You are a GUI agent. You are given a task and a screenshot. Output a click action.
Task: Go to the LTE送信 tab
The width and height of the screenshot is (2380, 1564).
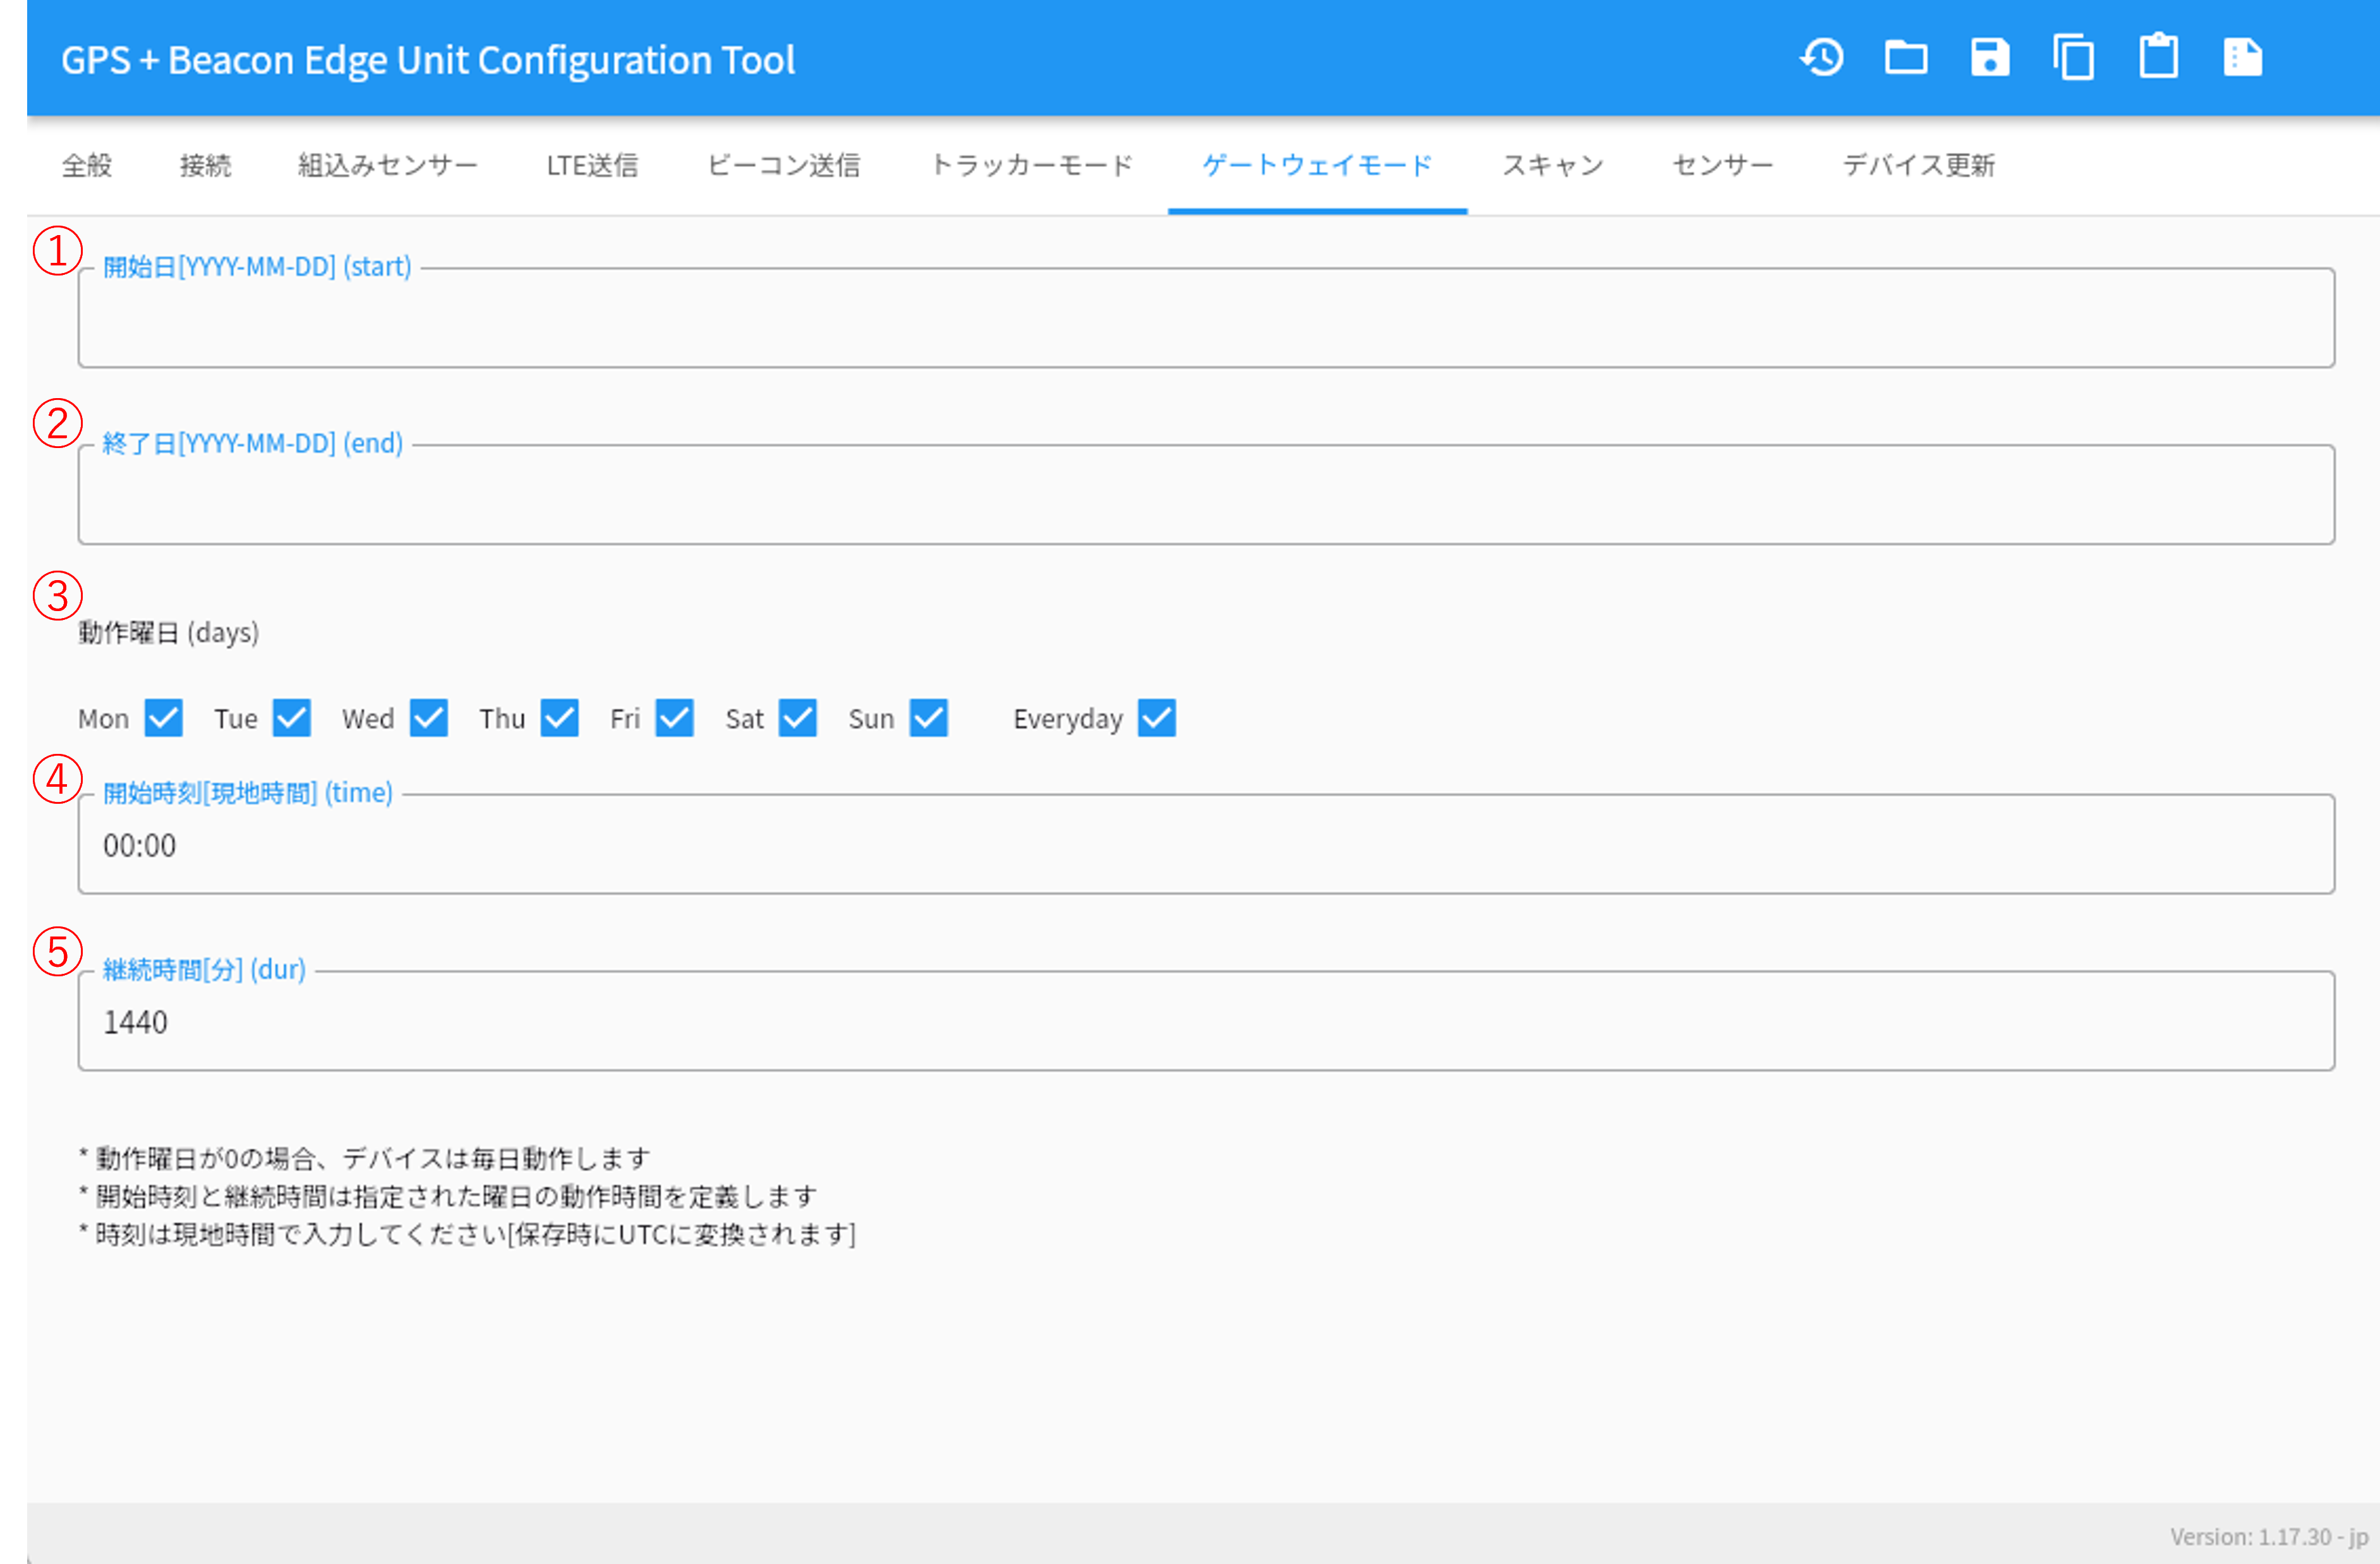click(592, 165)
